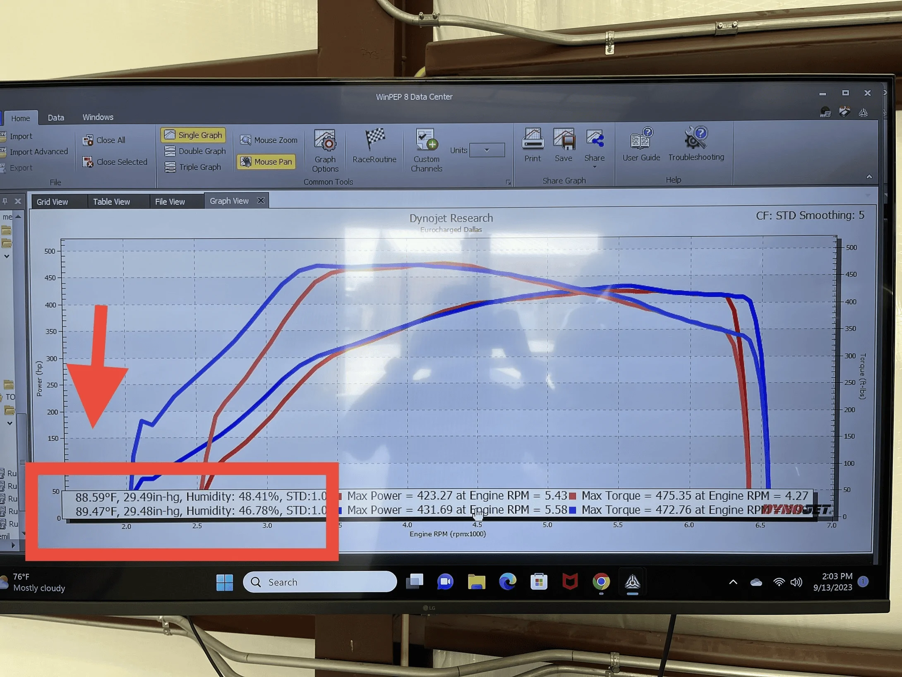Open the Data ribbon tab
This screenshot has width=902, height=677.
[x=56, y=118]
